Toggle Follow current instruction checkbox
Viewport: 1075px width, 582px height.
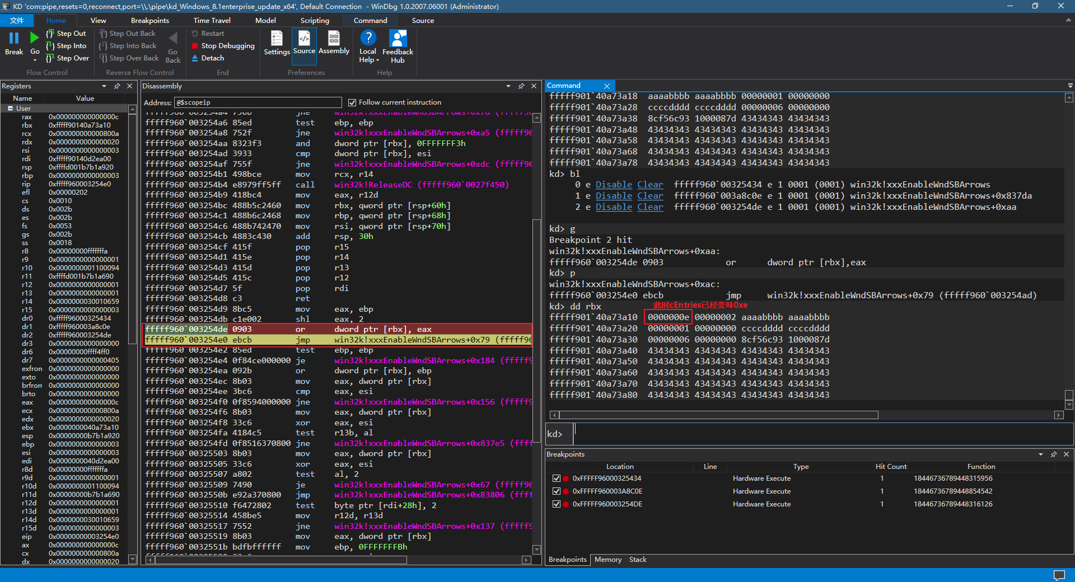pyautogui.click(x=352, y=102)
